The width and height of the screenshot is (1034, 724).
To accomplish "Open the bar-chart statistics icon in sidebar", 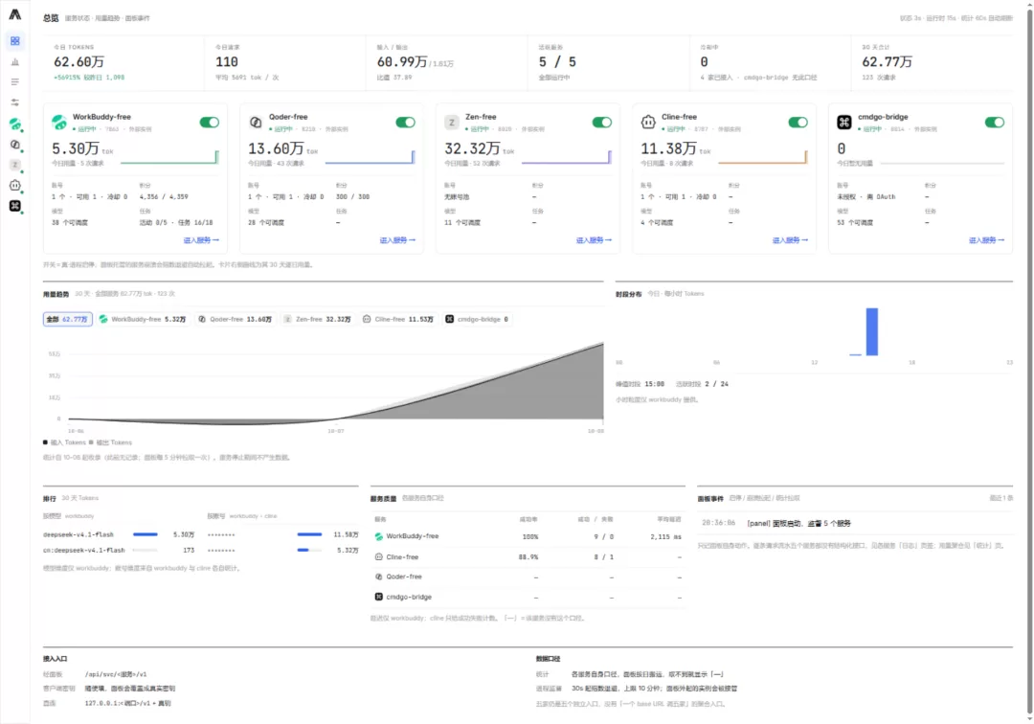I will pyautogui.click(x=14, y=62).
